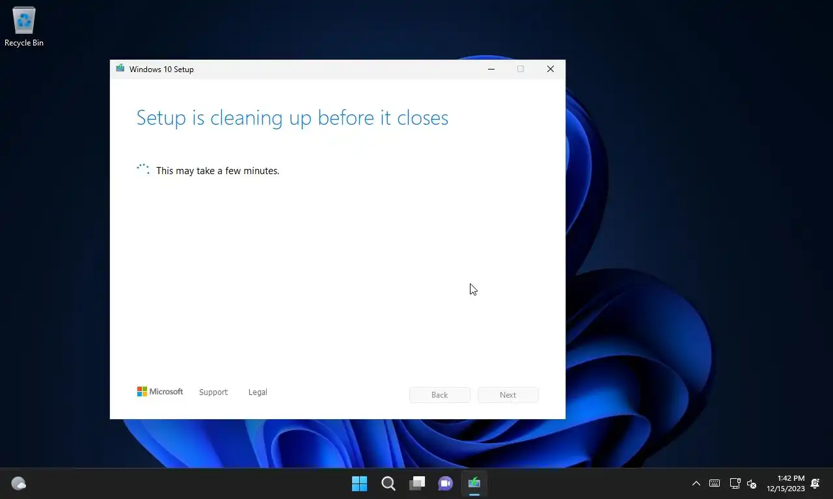This screenshot has width=833, height=499.
Task: Open Task View on the taskbar
Action: [x=417, y=483]
